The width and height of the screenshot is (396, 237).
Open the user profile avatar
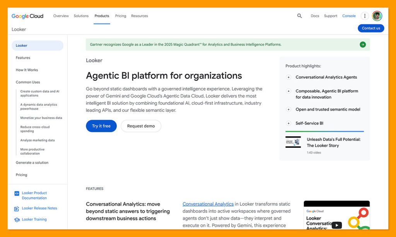pos(377,16)
